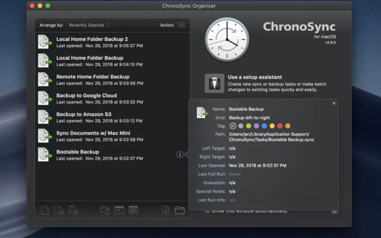This screenshot has height=238, width=381.
Task: Apply the red tag color
Action: coord(280,126)
